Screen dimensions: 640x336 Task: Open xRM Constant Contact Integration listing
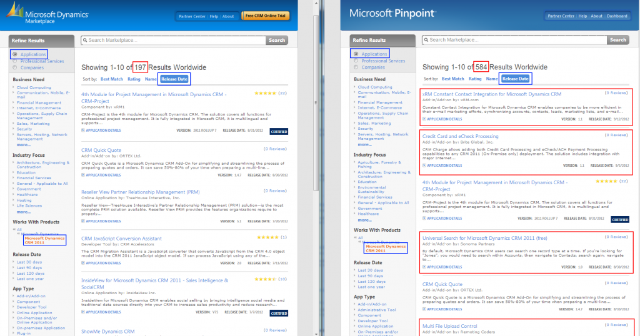click(492, 94)
